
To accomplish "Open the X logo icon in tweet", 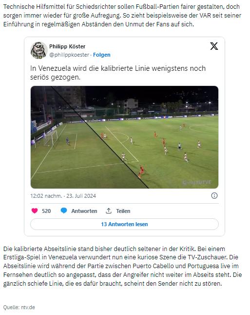I will coord(214,46).
